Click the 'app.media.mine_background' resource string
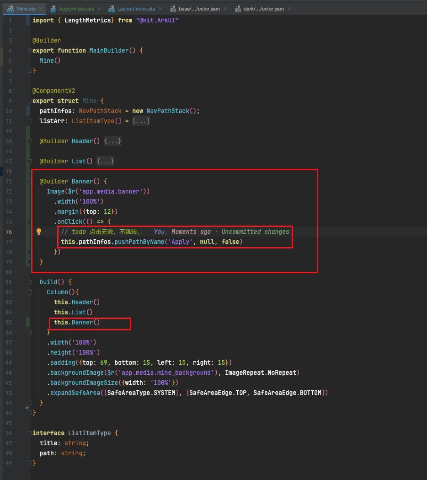This screenshot has height=480, width=427. (166, 372)
